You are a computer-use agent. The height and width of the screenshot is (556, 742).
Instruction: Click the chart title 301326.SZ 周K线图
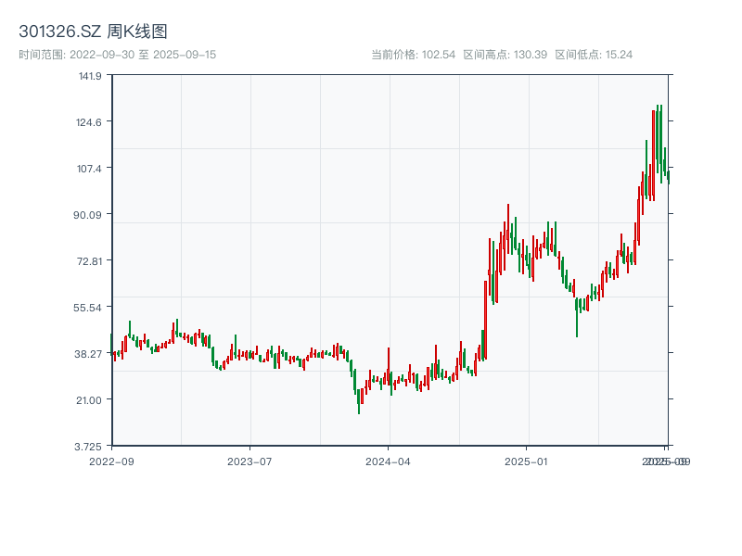(x=93, y=32)
